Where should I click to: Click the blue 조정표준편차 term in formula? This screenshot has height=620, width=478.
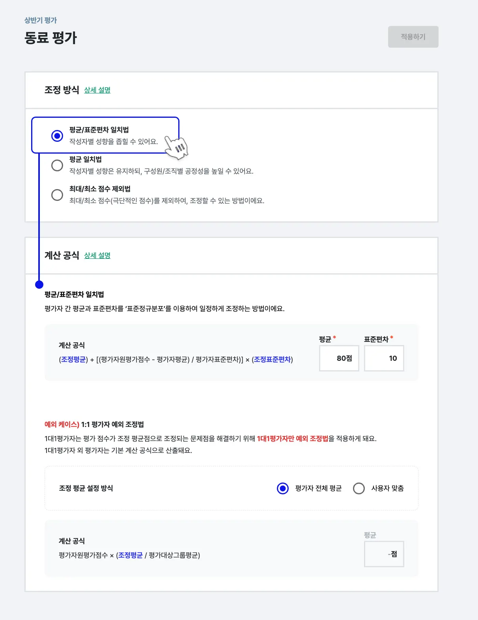(272, 359)
